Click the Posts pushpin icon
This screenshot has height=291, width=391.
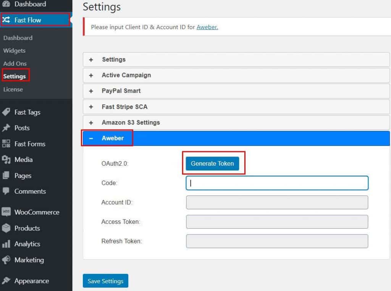click(6, 128)
